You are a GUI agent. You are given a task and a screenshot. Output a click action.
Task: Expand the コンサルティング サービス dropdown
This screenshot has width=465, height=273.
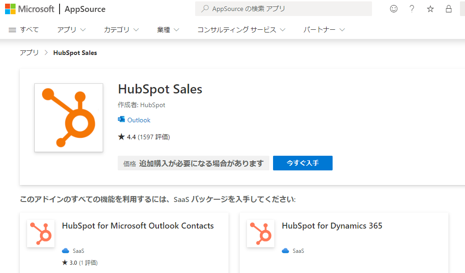[241, 30]
